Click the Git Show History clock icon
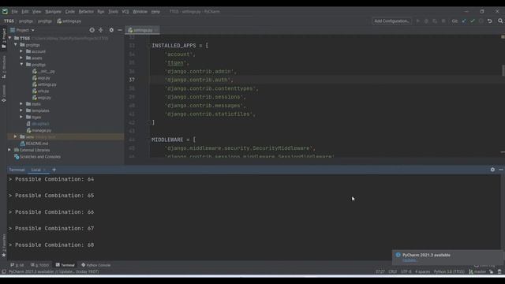Screen dimensions: 505x284 point(481,21)
